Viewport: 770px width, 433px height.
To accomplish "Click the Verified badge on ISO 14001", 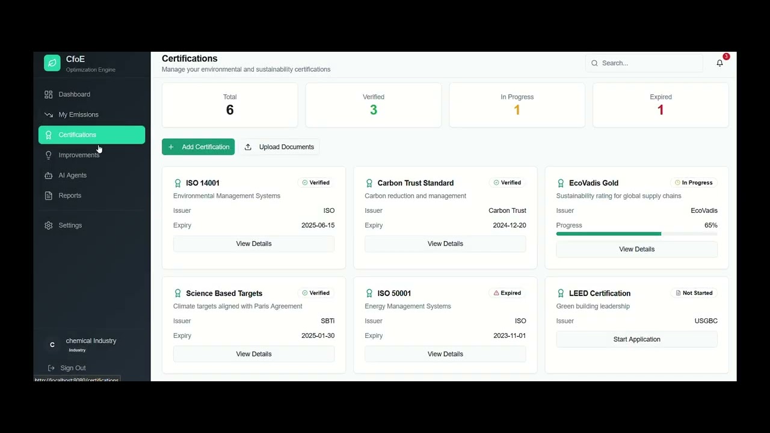I will tap(316, 183).
